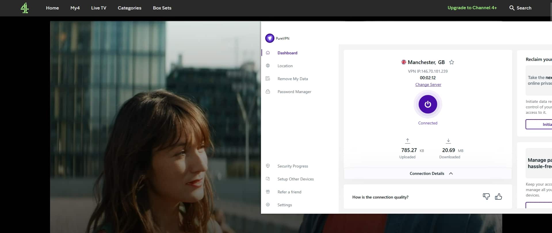Click the Refer a friend gift icon

click(x=268, y=192)
